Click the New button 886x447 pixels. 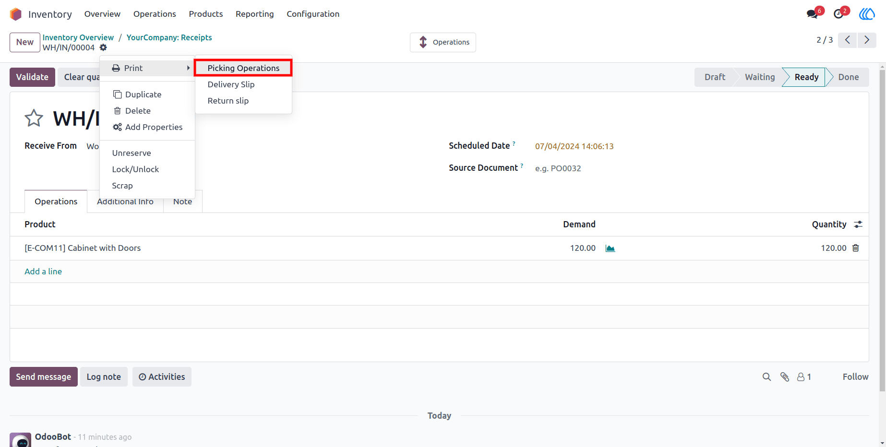point(25,42)
